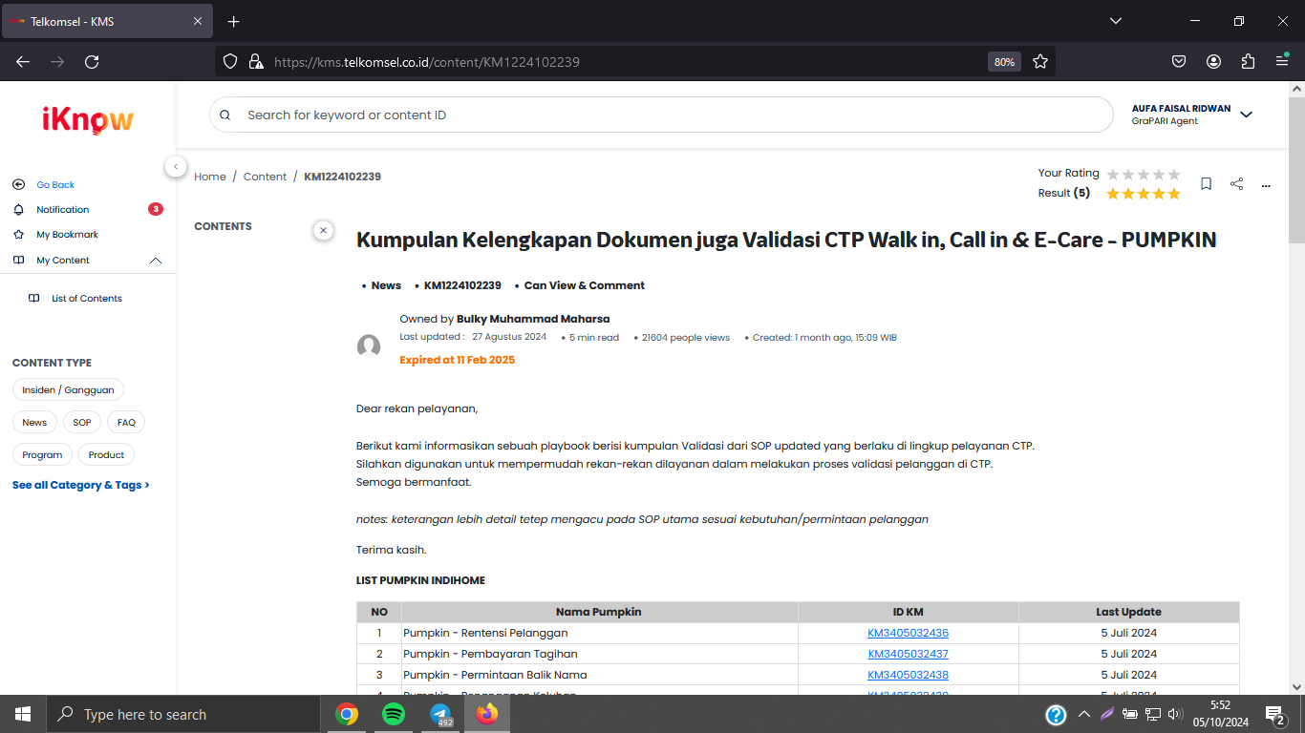The image size is (1305, 733).
Task: Rate content with third Your Rating star
Action: click(1144, 174)
